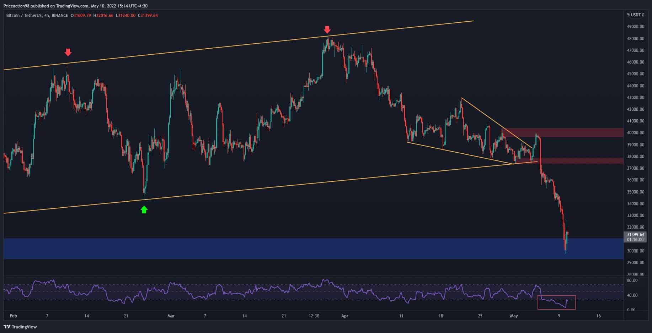Select the Bitcoin / TetherUS, 4h, BINANCE symbol title
Screen dimensions: 652x333
[37, 16]
